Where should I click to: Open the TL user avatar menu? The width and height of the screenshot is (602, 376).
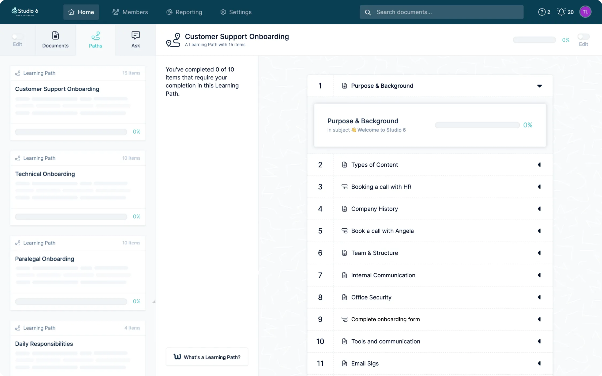585,12
